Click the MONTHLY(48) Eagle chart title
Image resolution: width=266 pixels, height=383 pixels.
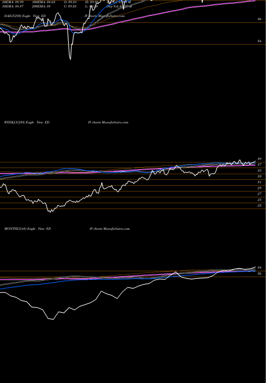pos(28,229)
